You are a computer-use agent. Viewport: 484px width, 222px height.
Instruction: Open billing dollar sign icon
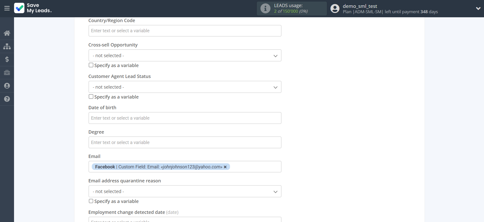pos(7,59)
